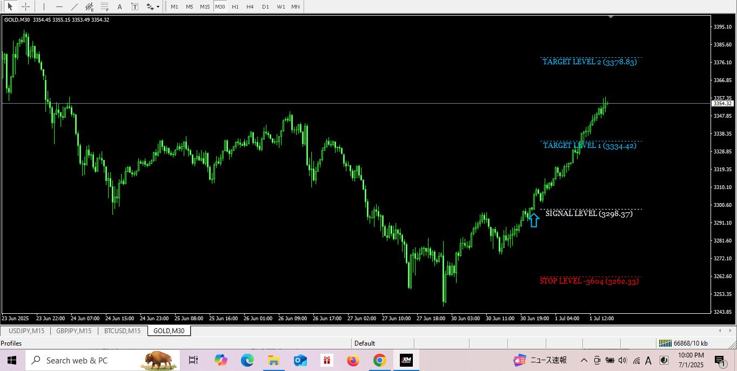This screenshot has width=737, height=371.
Task: Open Outlook from the taskbar
Action: [300, 360]
